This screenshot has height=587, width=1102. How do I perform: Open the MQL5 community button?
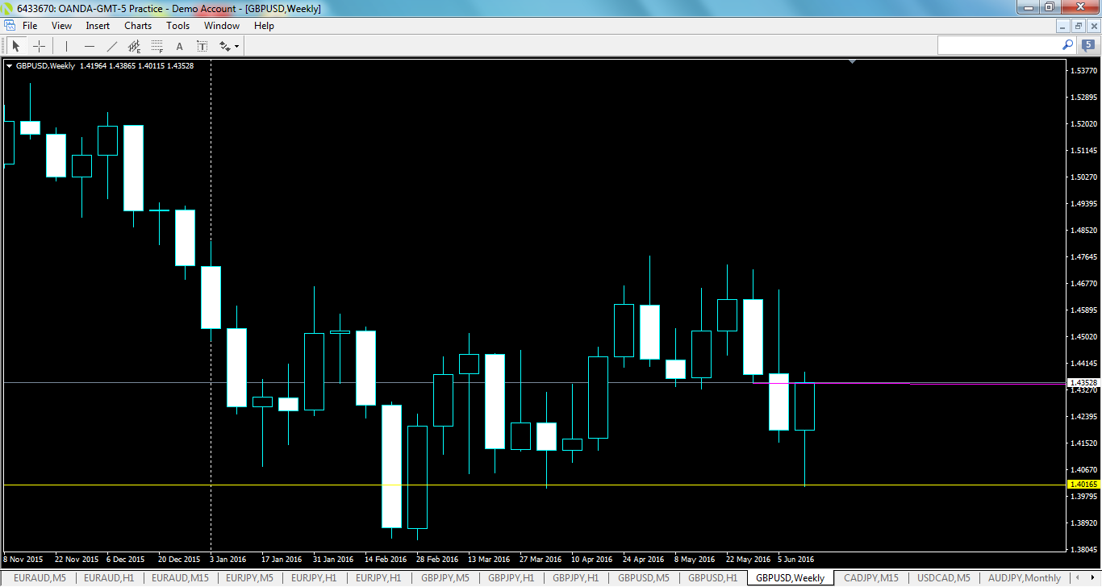(1087, 45)
